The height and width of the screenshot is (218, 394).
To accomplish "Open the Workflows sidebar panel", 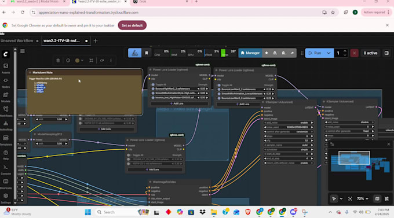I will (x=6, y=112).
